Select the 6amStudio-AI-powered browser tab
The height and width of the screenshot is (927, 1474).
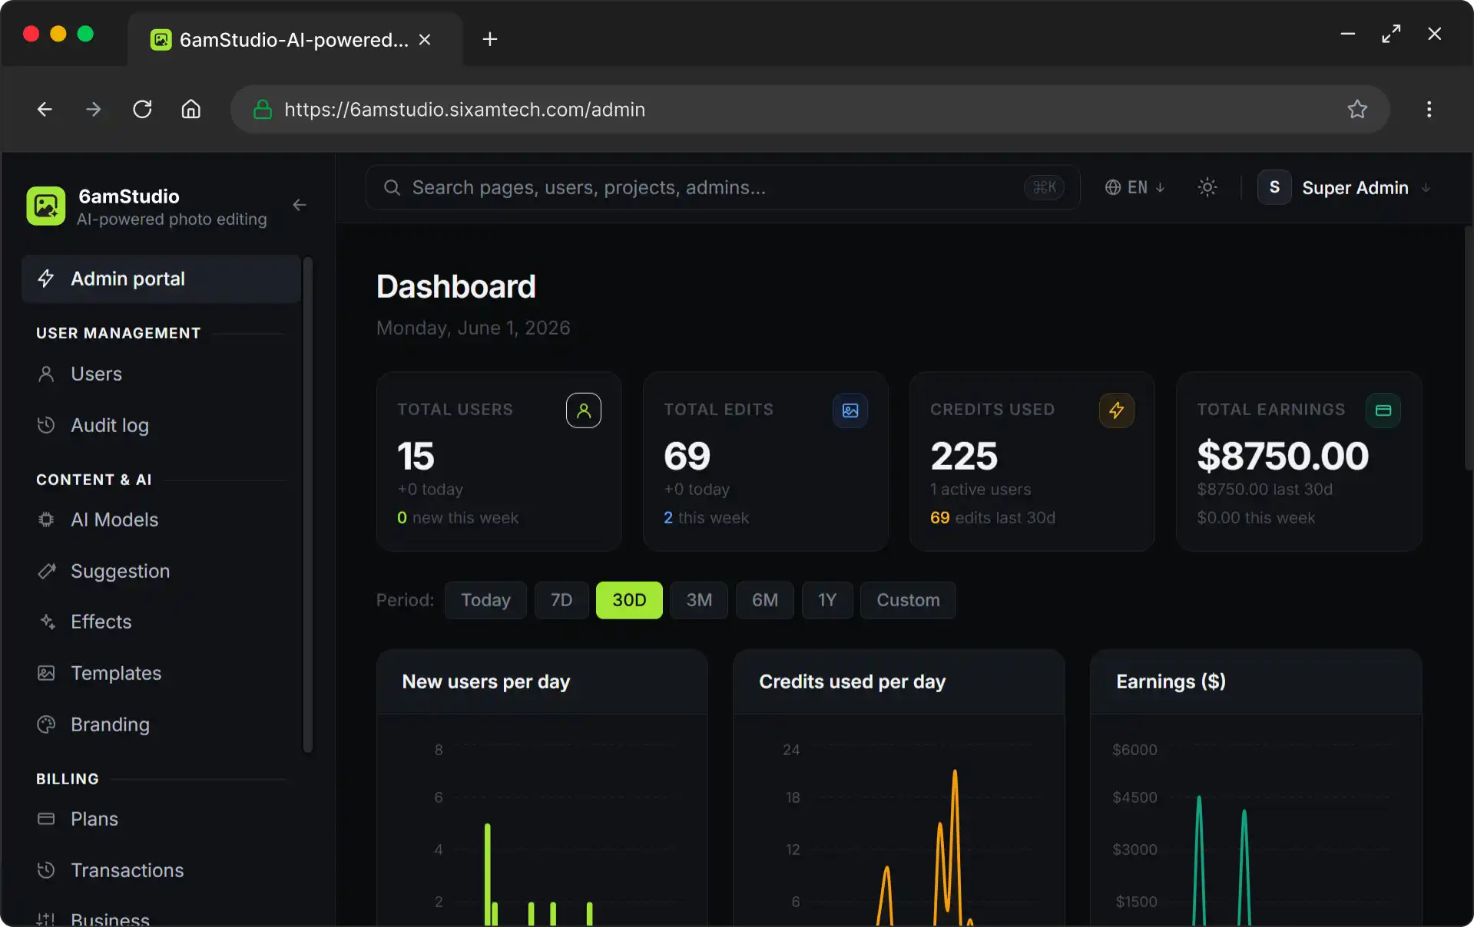(x=294, y=39)
